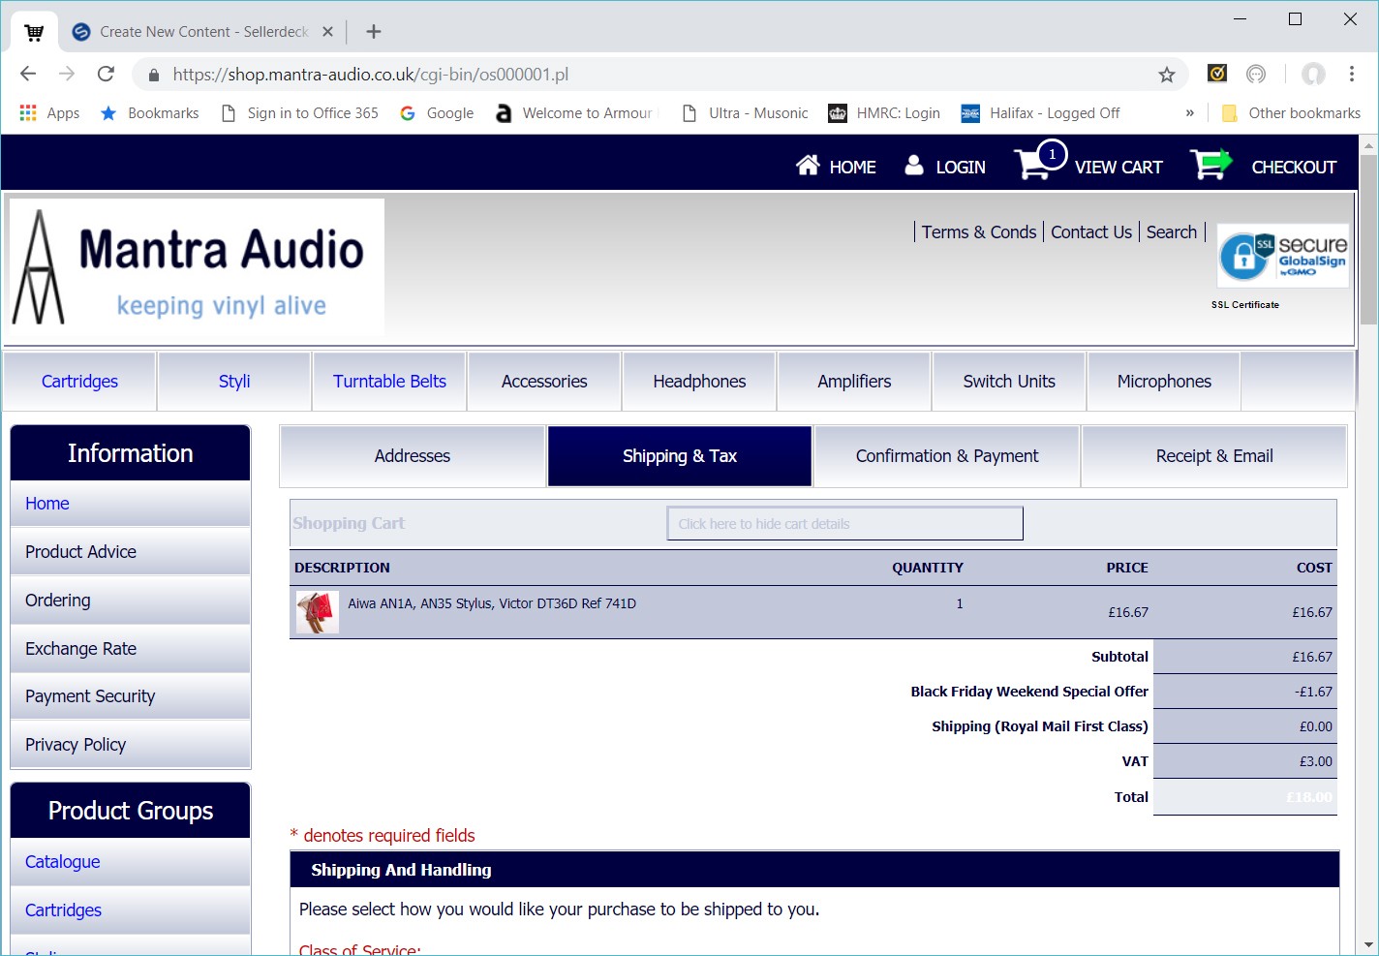Click the browser address bar URL
The width and height of the screenshot is (1379, 956).
370,75
